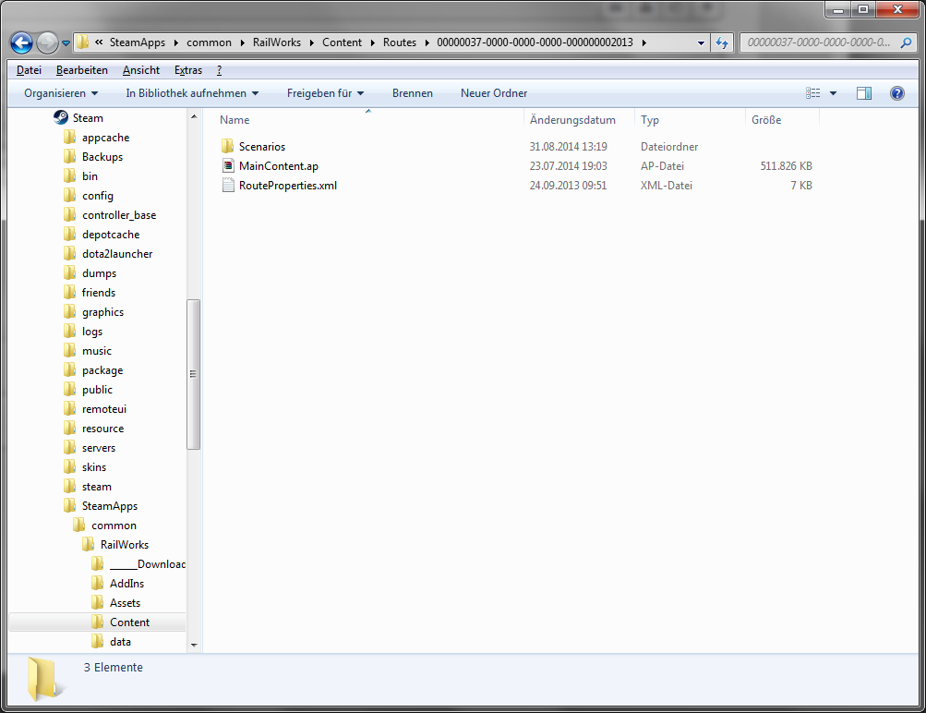Select the appcache folder icon in the tree

tap(69, 137)
